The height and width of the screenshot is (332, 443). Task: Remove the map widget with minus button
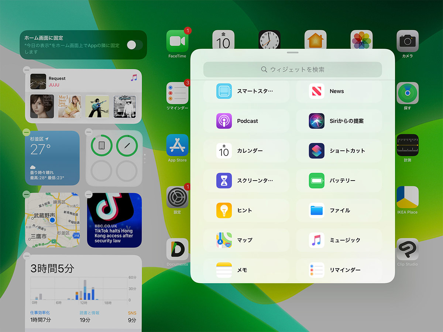pos(26,194)
